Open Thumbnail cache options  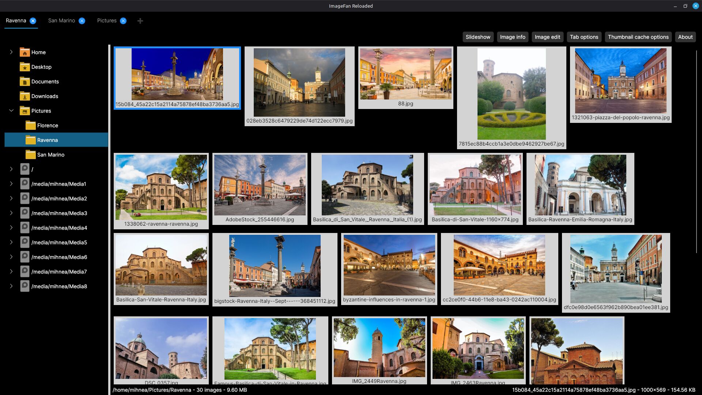638,37
